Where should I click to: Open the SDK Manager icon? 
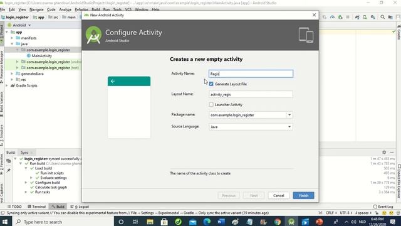click(x=373, y=17)
